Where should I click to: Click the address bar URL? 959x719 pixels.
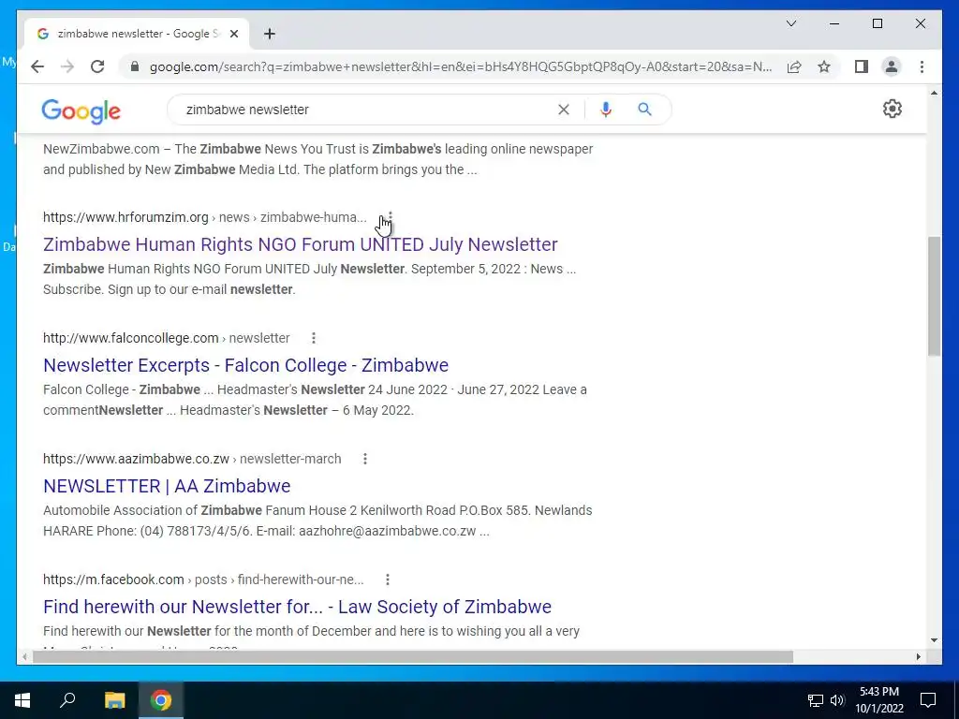(460, 66)
